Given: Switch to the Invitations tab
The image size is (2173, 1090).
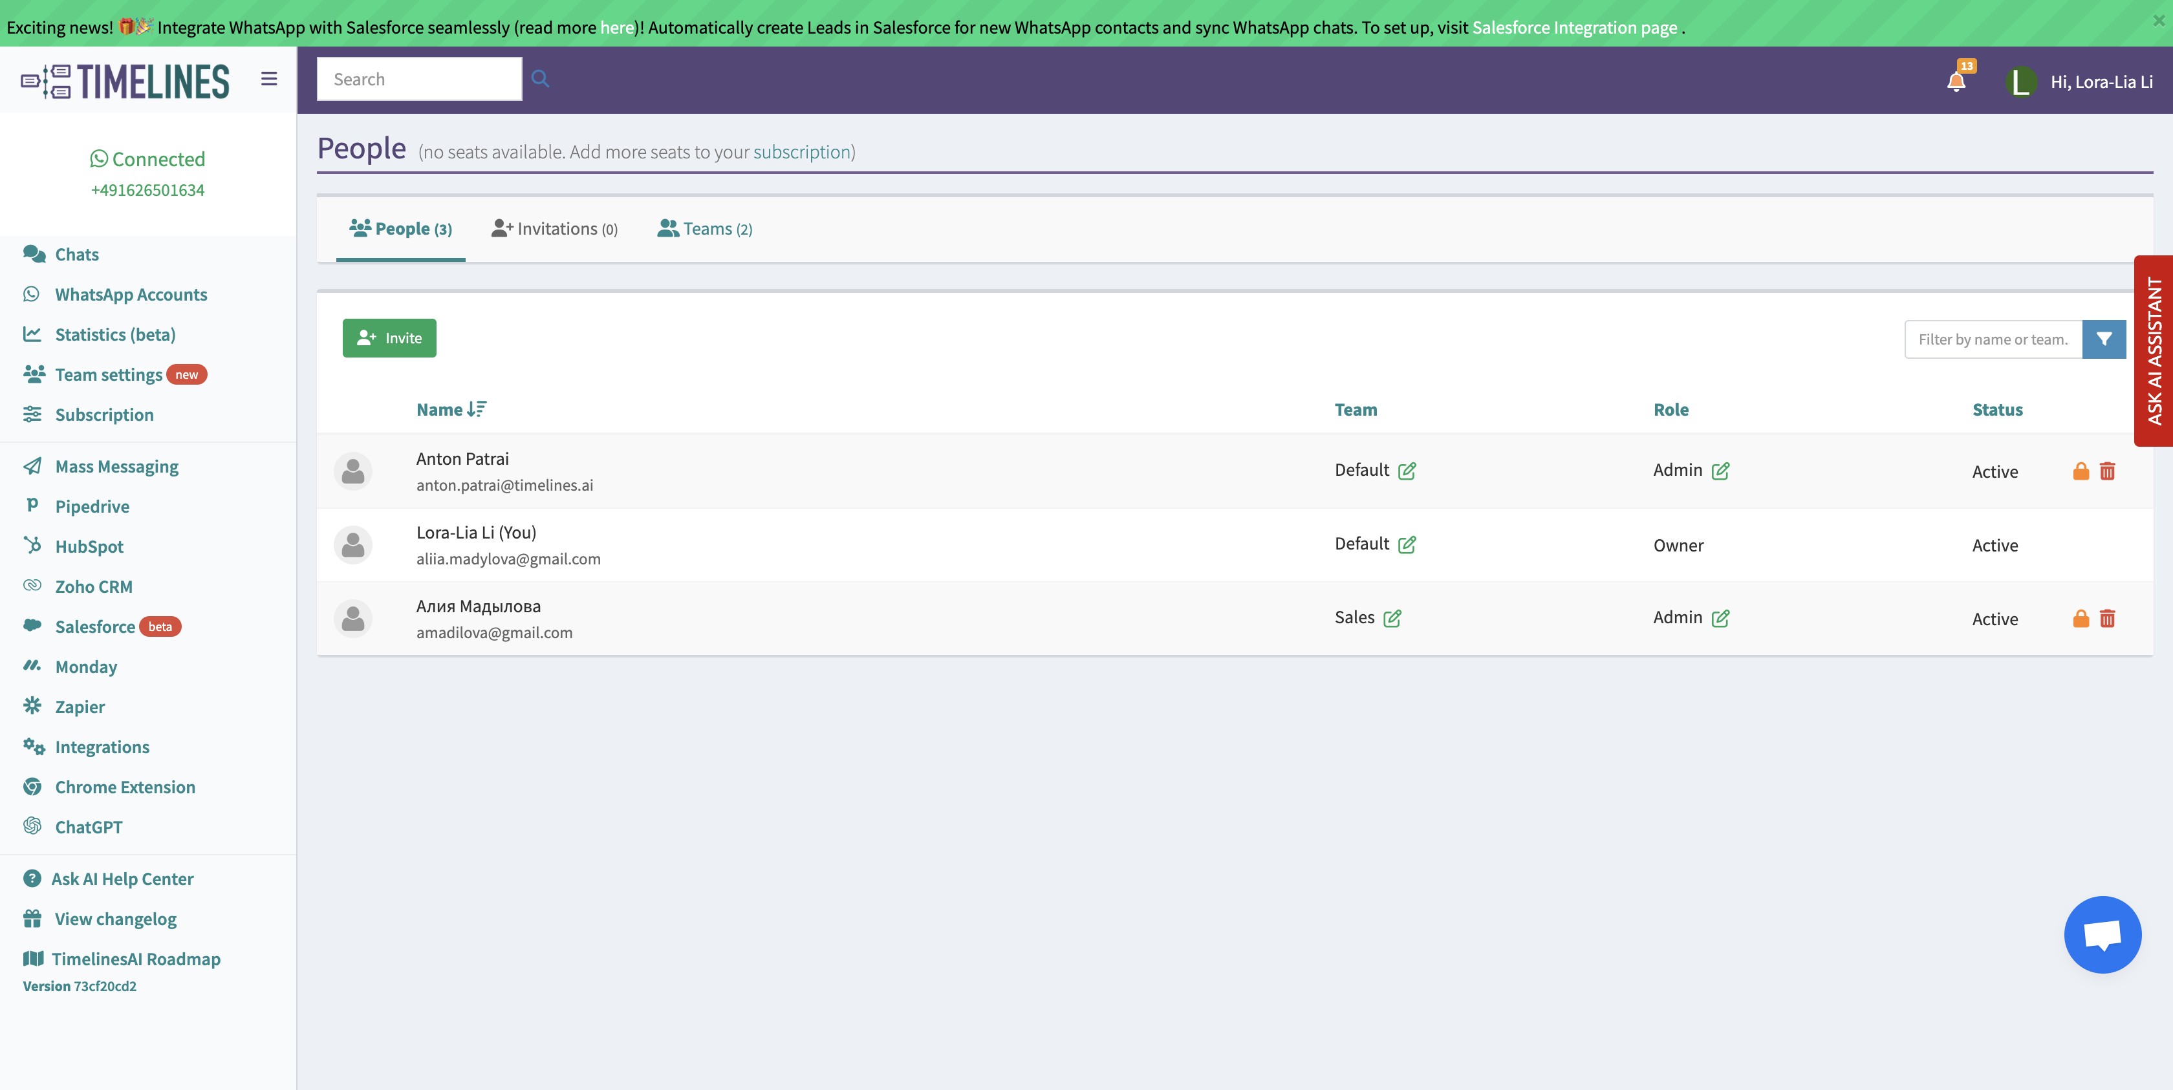Looking at the screenshot, I should point(554,230).
